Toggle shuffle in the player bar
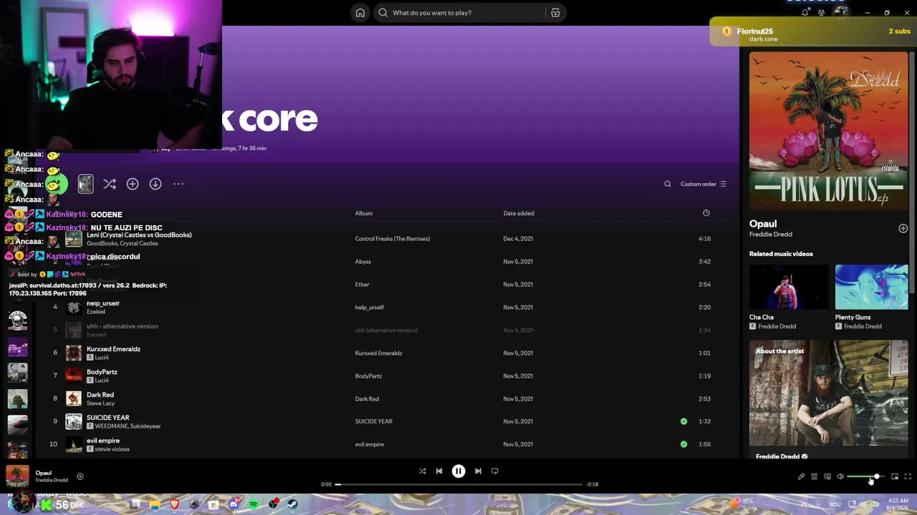 point(422,471)
